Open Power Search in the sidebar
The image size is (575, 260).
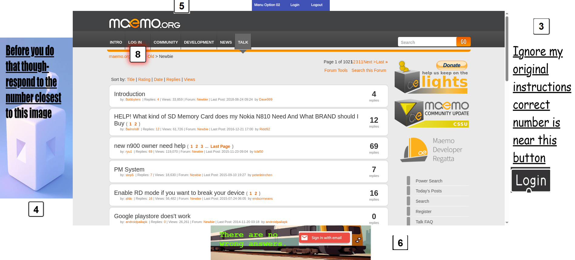(429, 181)
